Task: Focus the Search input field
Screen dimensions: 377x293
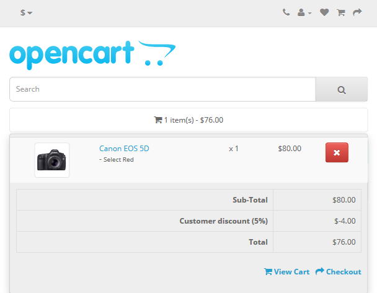Action: (162, 89)
